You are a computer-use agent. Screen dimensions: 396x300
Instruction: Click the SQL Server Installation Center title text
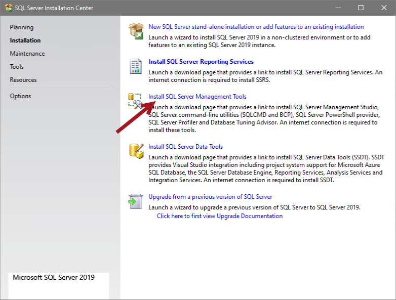click(x=54, y=8)
